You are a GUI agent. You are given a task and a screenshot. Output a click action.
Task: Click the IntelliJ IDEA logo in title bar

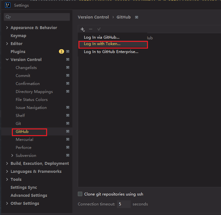point(8,5)
